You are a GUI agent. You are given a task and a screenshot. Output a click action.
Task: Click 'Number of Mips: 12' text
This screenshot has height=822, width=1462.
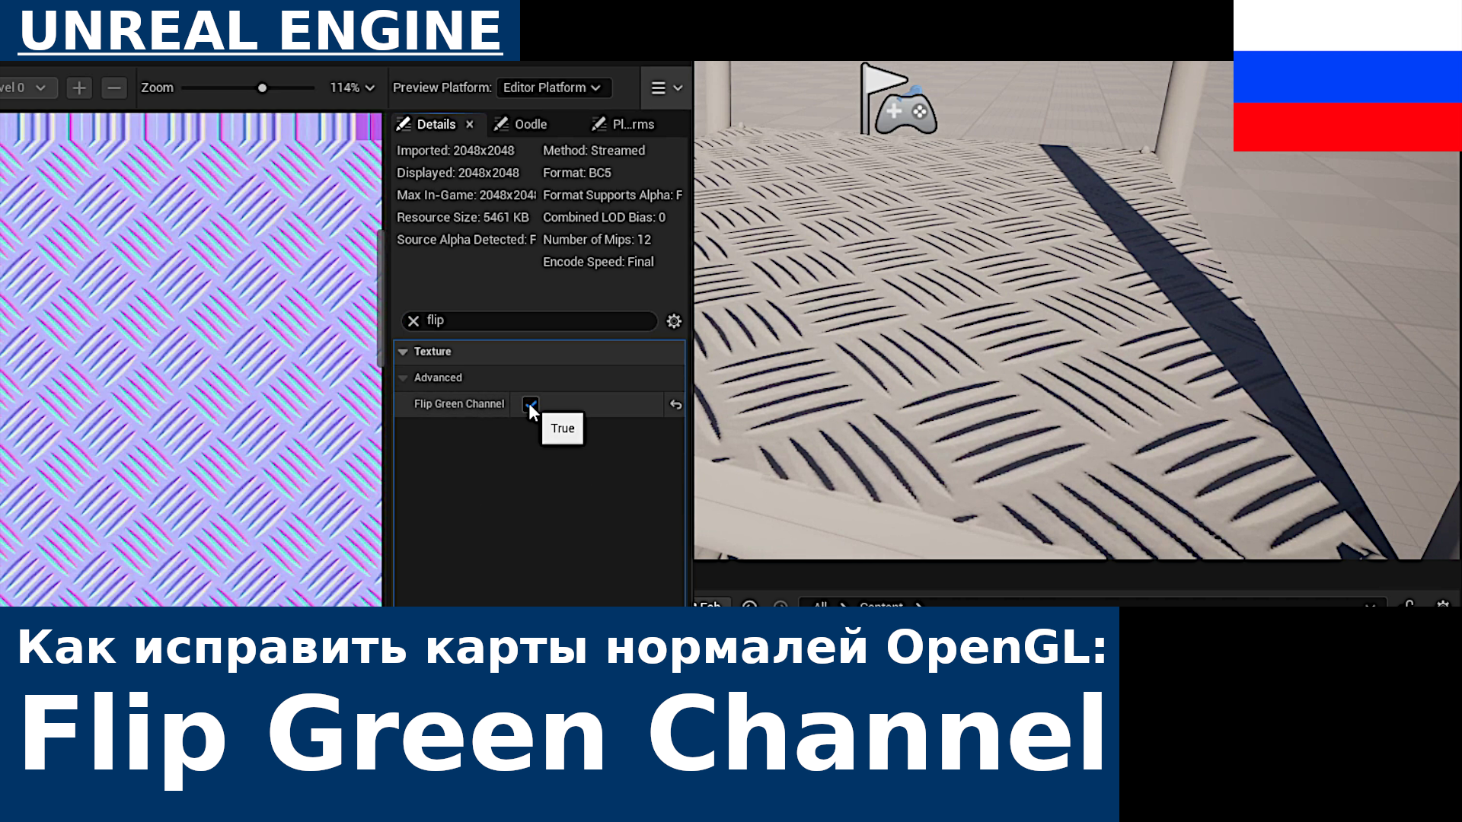[597, 239]
